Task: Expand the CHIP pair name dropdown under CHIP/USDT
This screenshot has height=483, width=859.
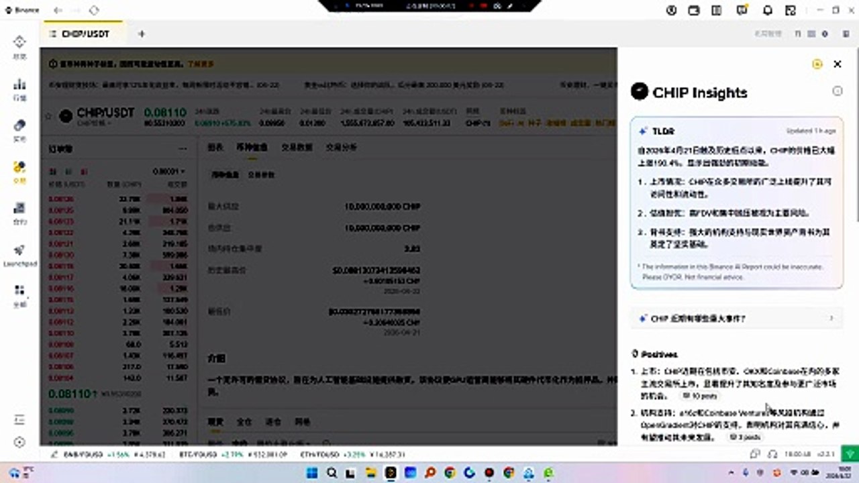Action: point(94,123)
